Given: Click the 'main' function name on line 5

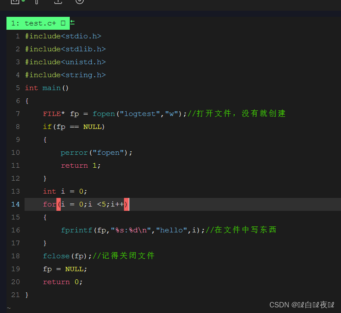Looking at the screenshot, I should (52, 88).
